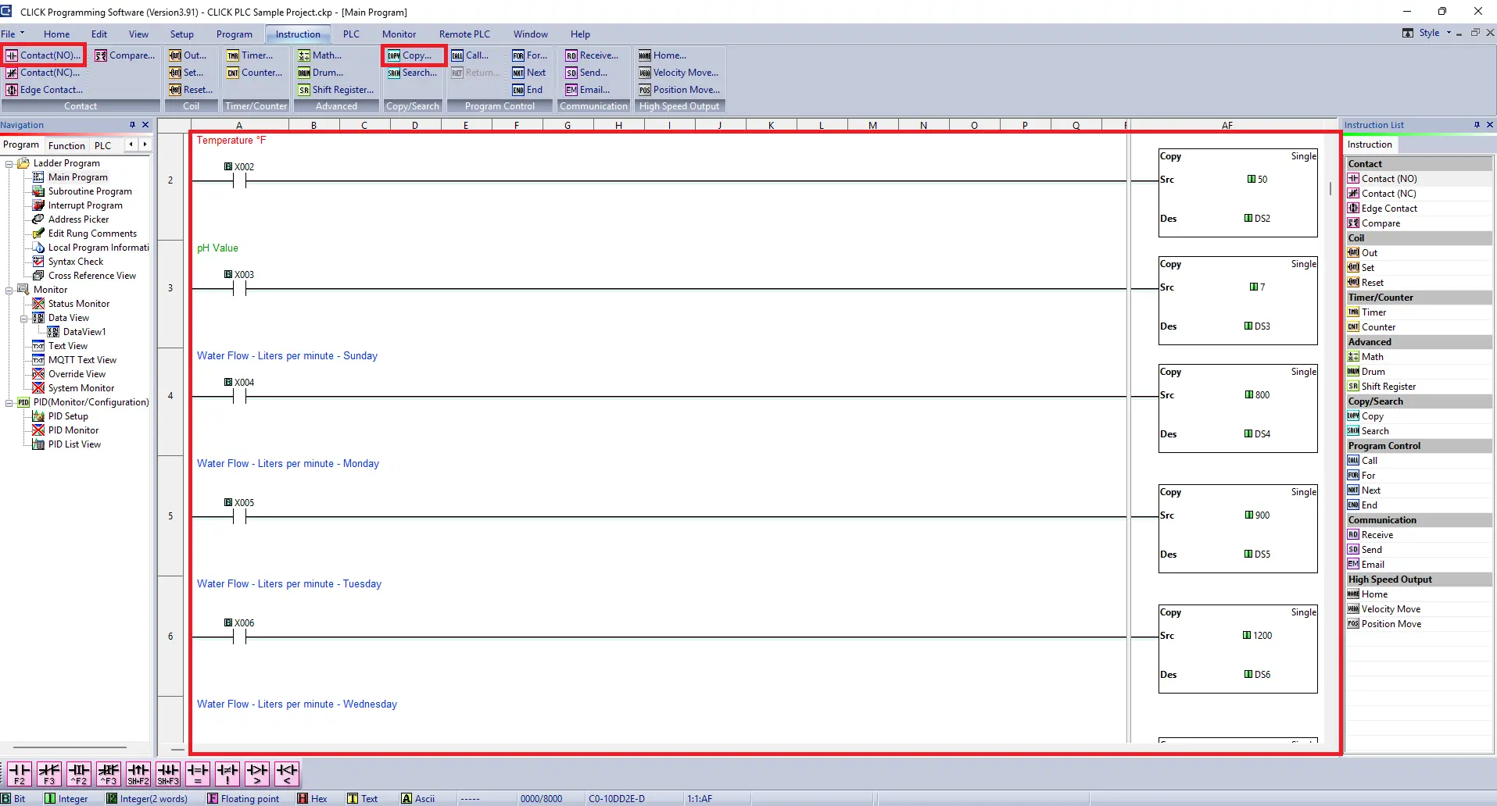Switch to the Function tab in the Navigation panel
The image size is (1497, 806).
(x=66, y=144)
